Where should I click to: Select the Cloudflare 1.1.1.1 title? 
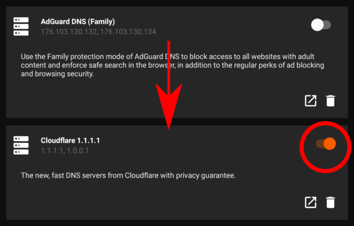coord(70,141)
